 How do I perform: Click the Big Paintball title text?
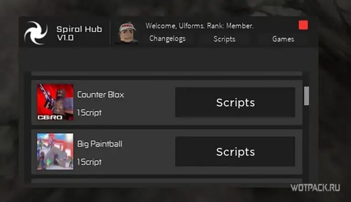point(100,144)
